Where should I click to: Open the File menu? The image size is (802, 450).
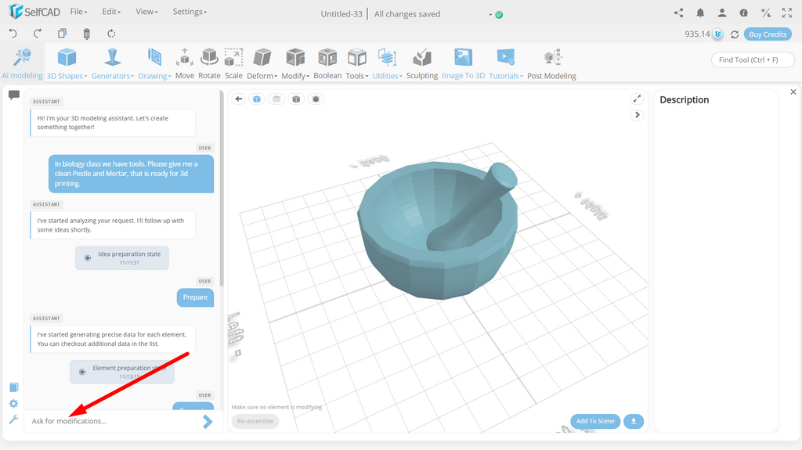(78, 12)
